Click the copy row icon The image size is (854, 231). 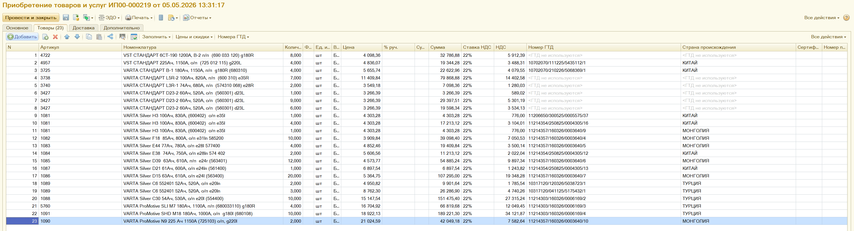click(x=45, y=37)
